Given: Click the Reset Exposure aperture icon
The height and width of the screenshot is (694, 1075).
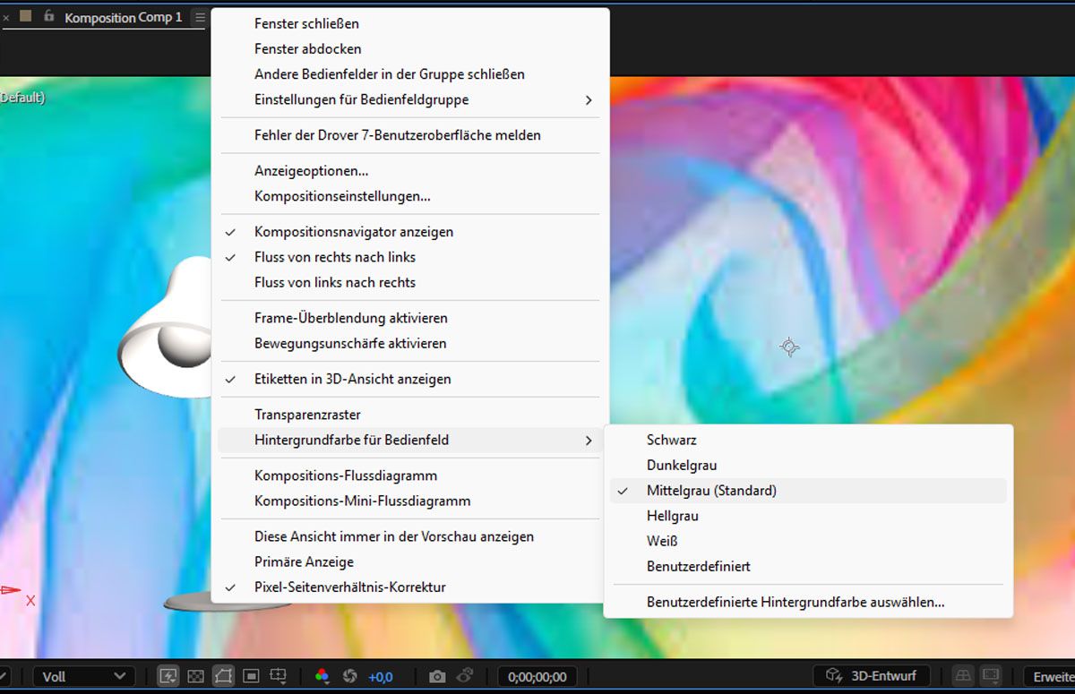Looking at the screenshot, I should pyautogui.click(x=350, y=676).
